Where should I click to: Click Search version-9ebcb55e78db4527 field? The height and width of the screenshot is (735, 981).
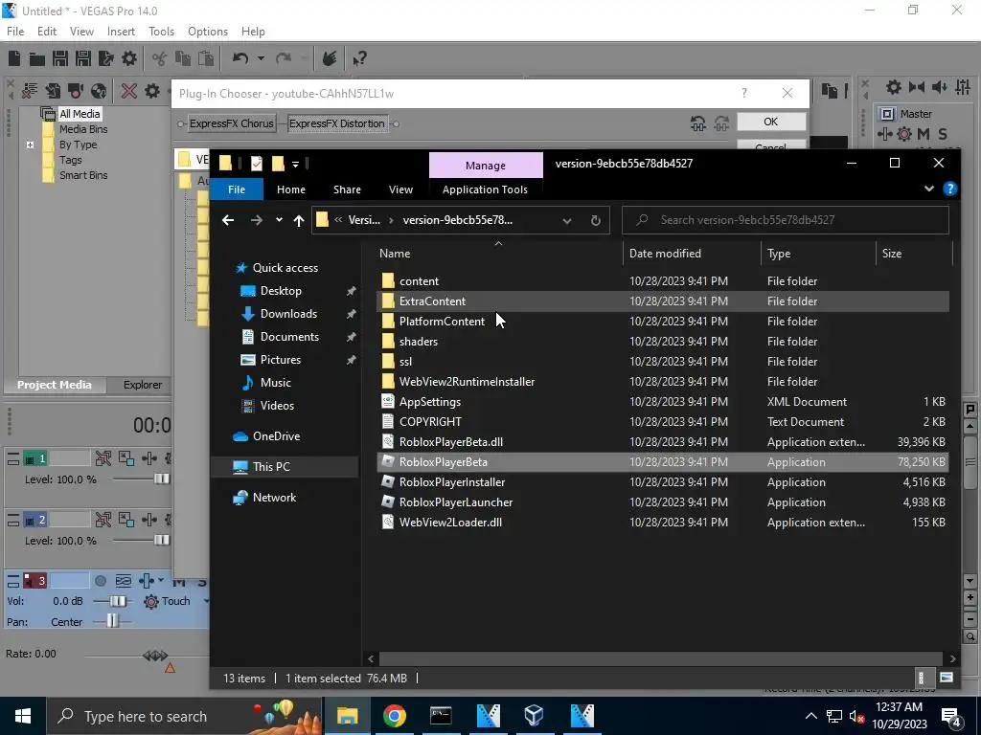tap(786, 220)
